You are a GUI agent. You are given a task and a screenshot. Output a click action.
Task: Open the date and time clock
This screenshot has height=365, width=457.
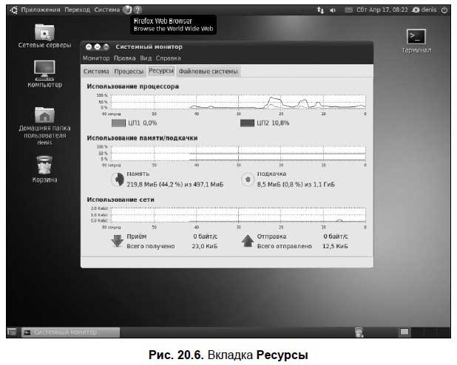(382, 10)
